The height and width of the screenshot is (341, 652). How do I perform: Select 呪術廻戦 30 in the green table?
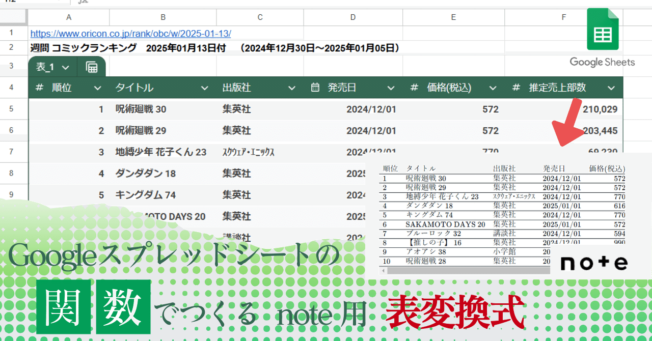click(x=141, y=109)
